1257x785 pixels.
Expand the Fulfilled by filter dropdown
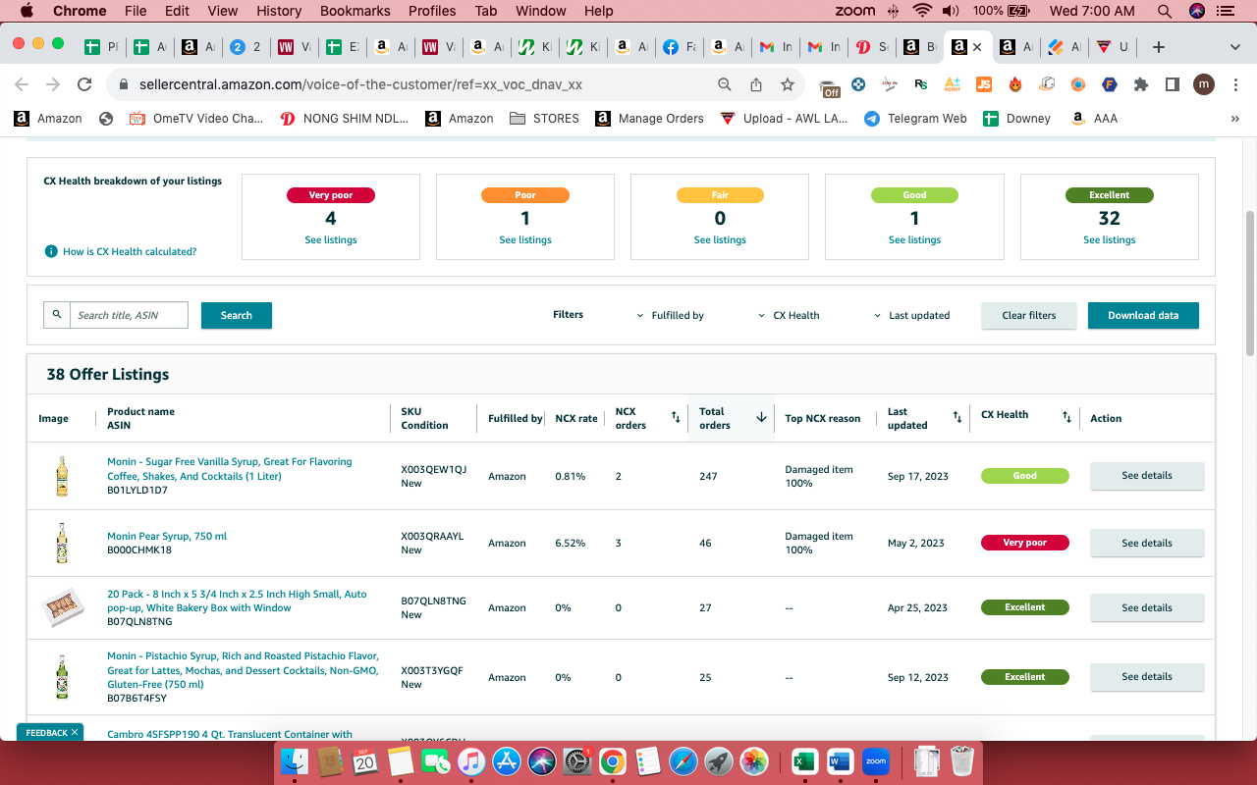(x=671, y=316)
